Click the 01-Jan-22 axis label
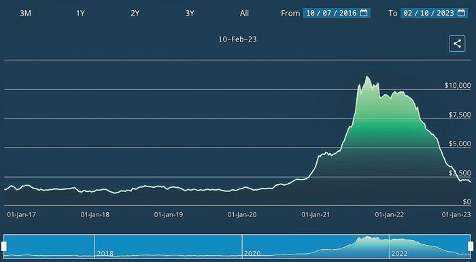The width and height of the screenshot is (476, 262). (x=390, y=214)
